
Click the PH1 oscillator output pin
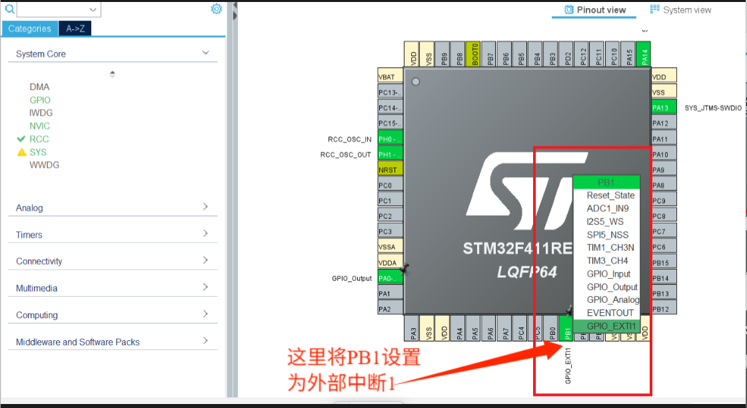point(390,154)
